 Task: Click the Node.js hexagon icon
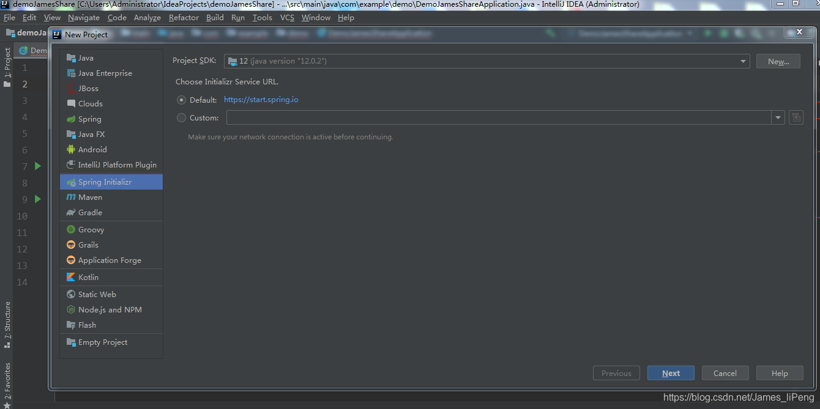click(x=71, y=310)
